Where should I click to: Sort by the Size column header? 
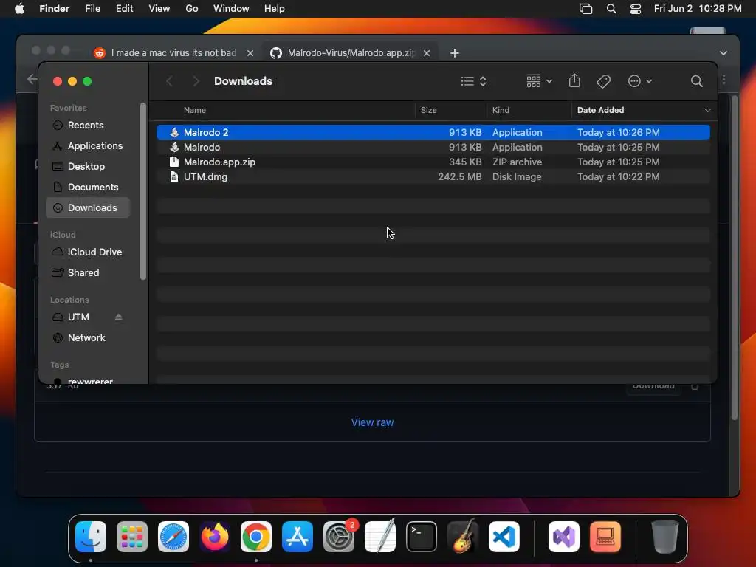coord(429,111)
